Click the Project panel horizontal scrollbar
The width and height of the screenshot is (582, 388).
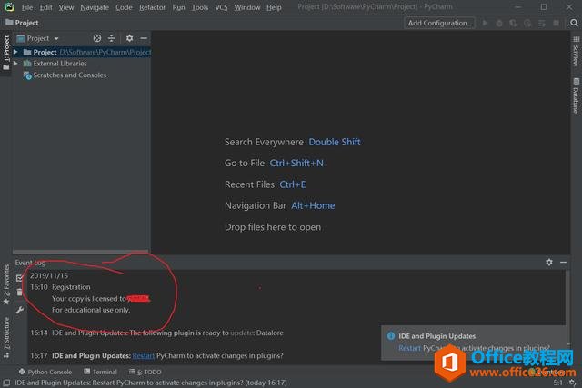tap(80, 252)
